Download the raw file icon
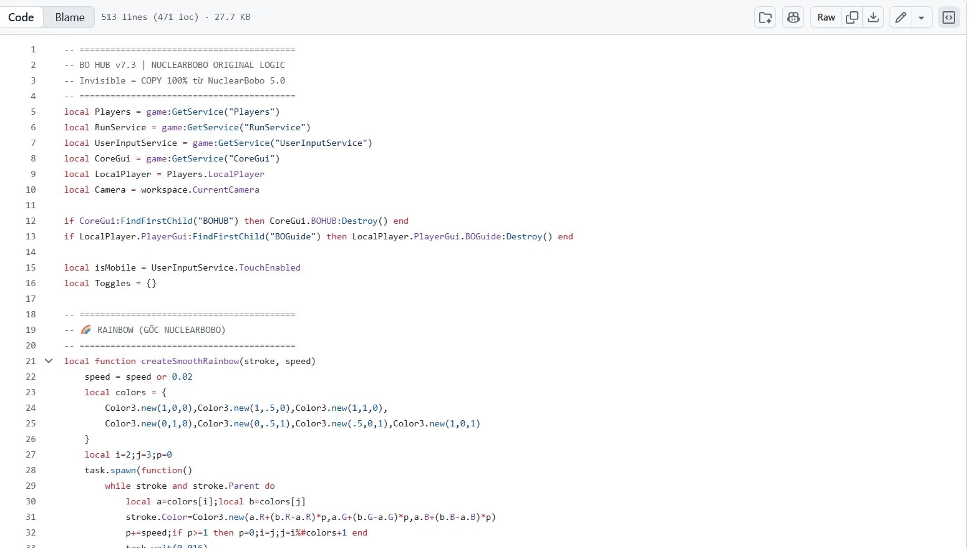 point(873,17)
